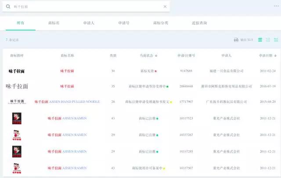Open AJISEN RAMEN link in 10337285 row
This screenshot has width=281, height=178.
[x=67, y=152]
